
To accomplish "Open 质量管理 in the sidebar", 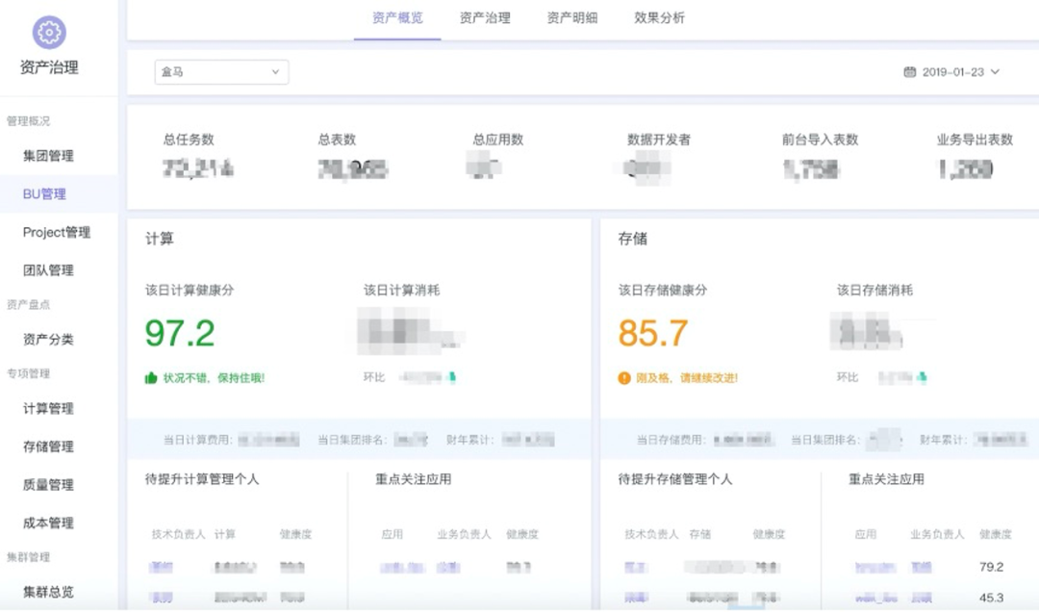I will 48,485.
